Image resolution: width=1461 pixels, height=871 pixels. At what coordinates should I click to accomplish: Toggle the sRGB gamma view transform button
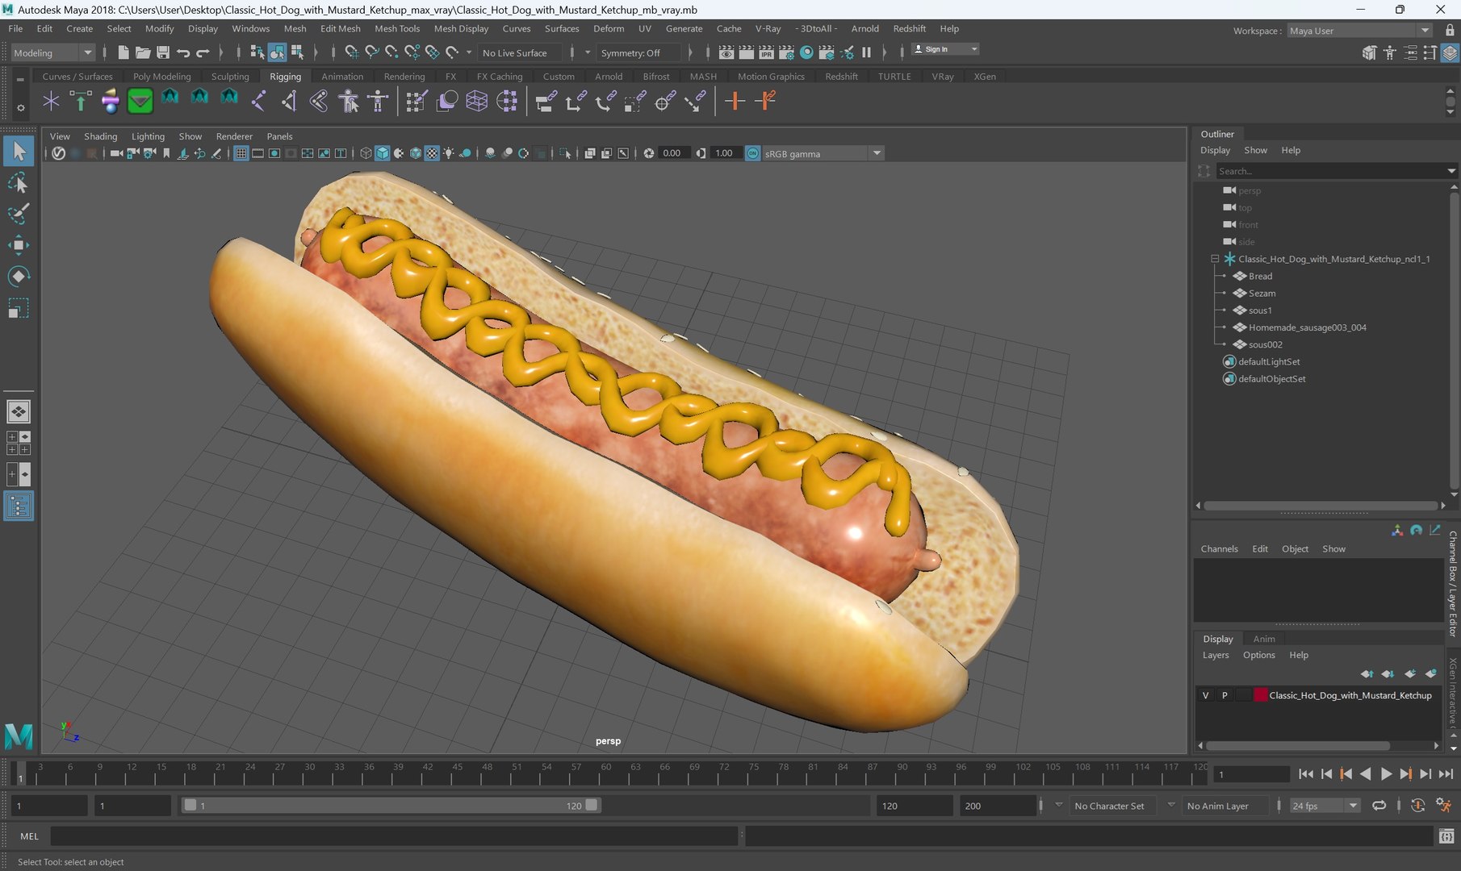click(752, 153)
